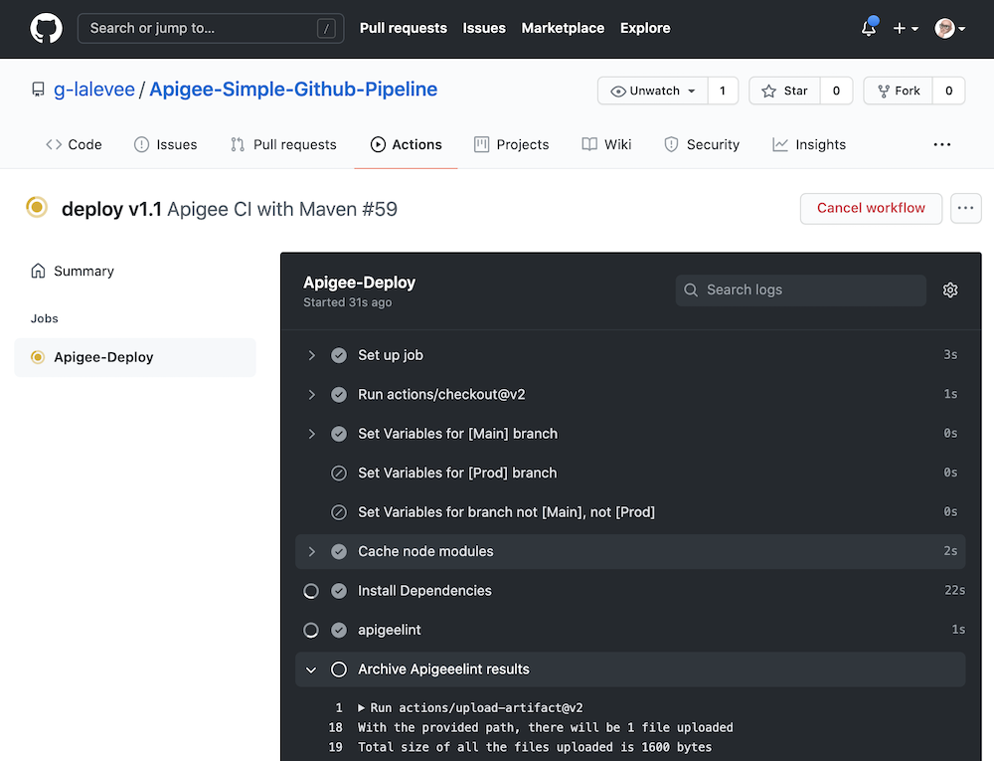
Task: Open the Insights tab
Action: (x=809, y=144)
